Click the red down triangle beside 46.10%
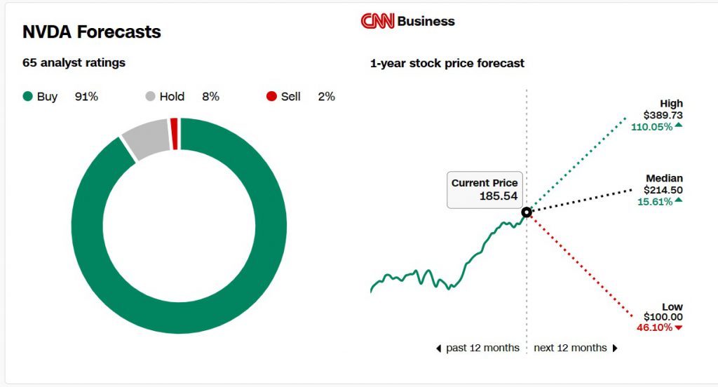 [679, 327]
